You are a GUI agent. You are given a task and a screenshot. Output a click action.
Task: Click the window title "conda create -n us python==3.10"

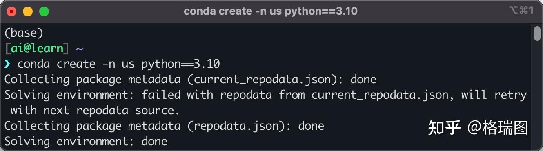271,11
